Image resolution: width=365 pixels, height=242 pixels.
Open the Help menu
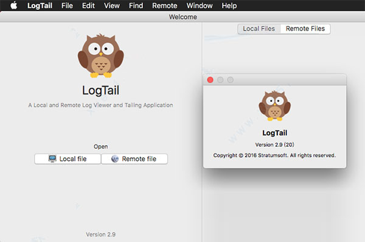pos(229,5)
